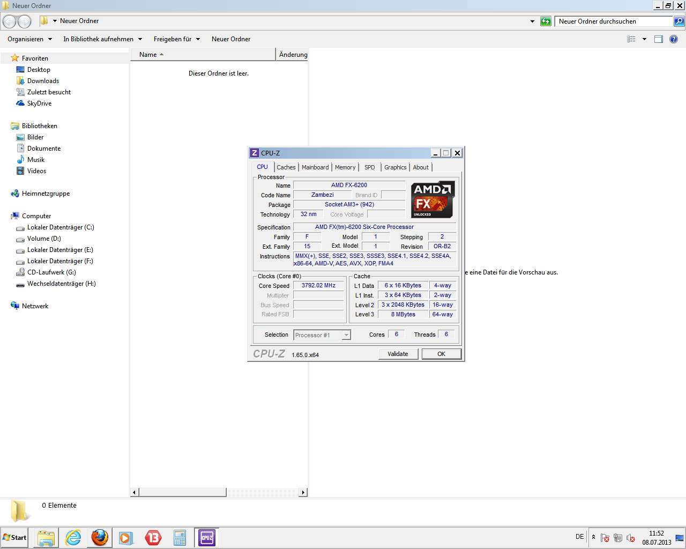Open the view options dropdown arrow

[x=644, y=39]
